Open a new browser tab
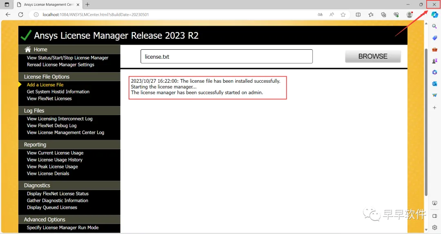The height and width of the screenshot is (234, 441). [x=87, y=4]
